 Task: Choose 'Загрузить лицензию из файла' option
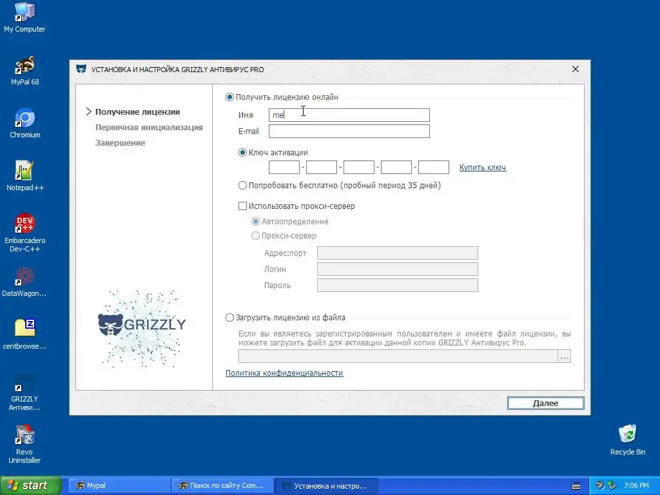click(229, 317)
